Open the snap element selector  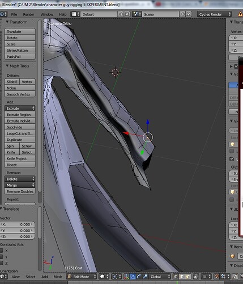click(x=224, y=277)
